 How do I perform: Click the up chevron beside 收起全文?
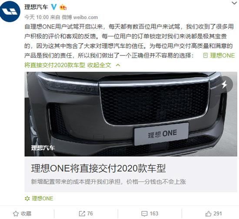[x=118, y=65]
